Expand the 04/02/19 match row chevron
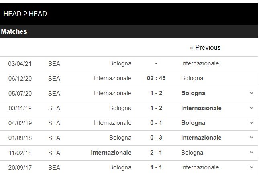This screenshot has width=259, height=175. (x=251, y=123)
